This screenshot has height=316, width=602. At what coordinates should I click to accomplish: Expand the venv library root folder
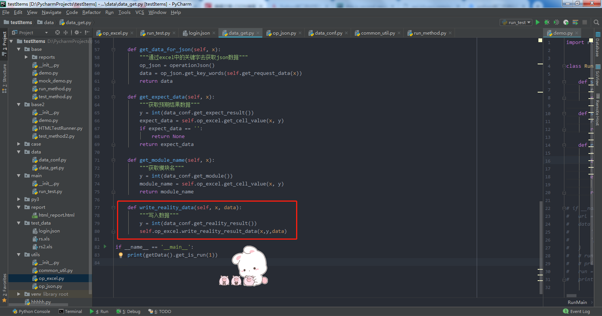pyautogui.click(x=18, y=294)
